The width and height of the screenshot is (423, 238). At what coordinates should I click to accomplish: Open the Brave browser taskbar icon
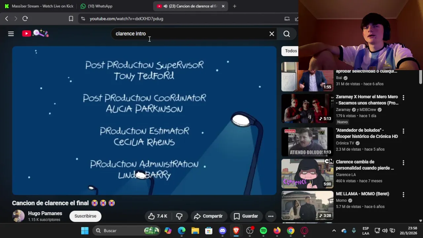tap(236, 231)
